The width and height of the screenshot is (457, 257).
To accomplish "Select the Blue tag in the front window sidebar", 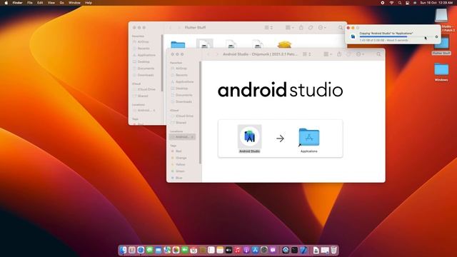I will point(176,178).
